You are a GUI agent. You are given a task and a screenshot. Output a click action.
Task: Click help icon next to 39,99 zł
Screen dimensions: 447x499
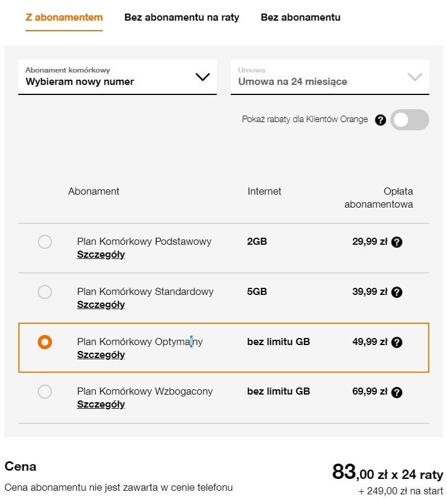pos(397,292)
